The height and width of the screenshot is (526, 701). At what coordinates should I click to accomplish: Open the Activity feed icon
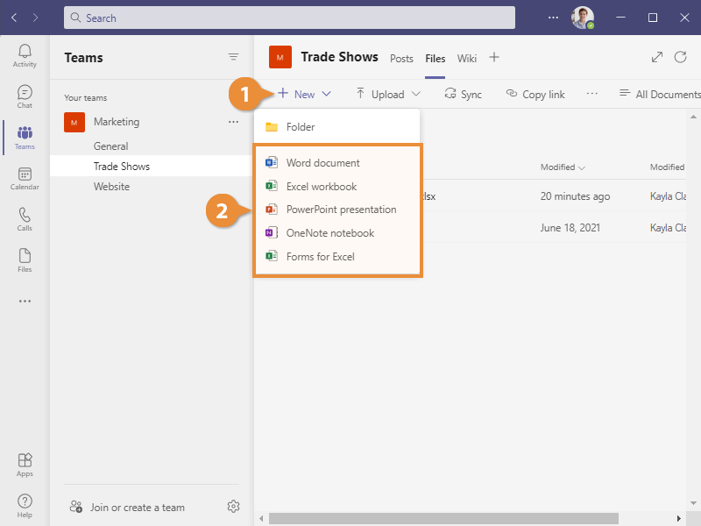tap(25, 56)
